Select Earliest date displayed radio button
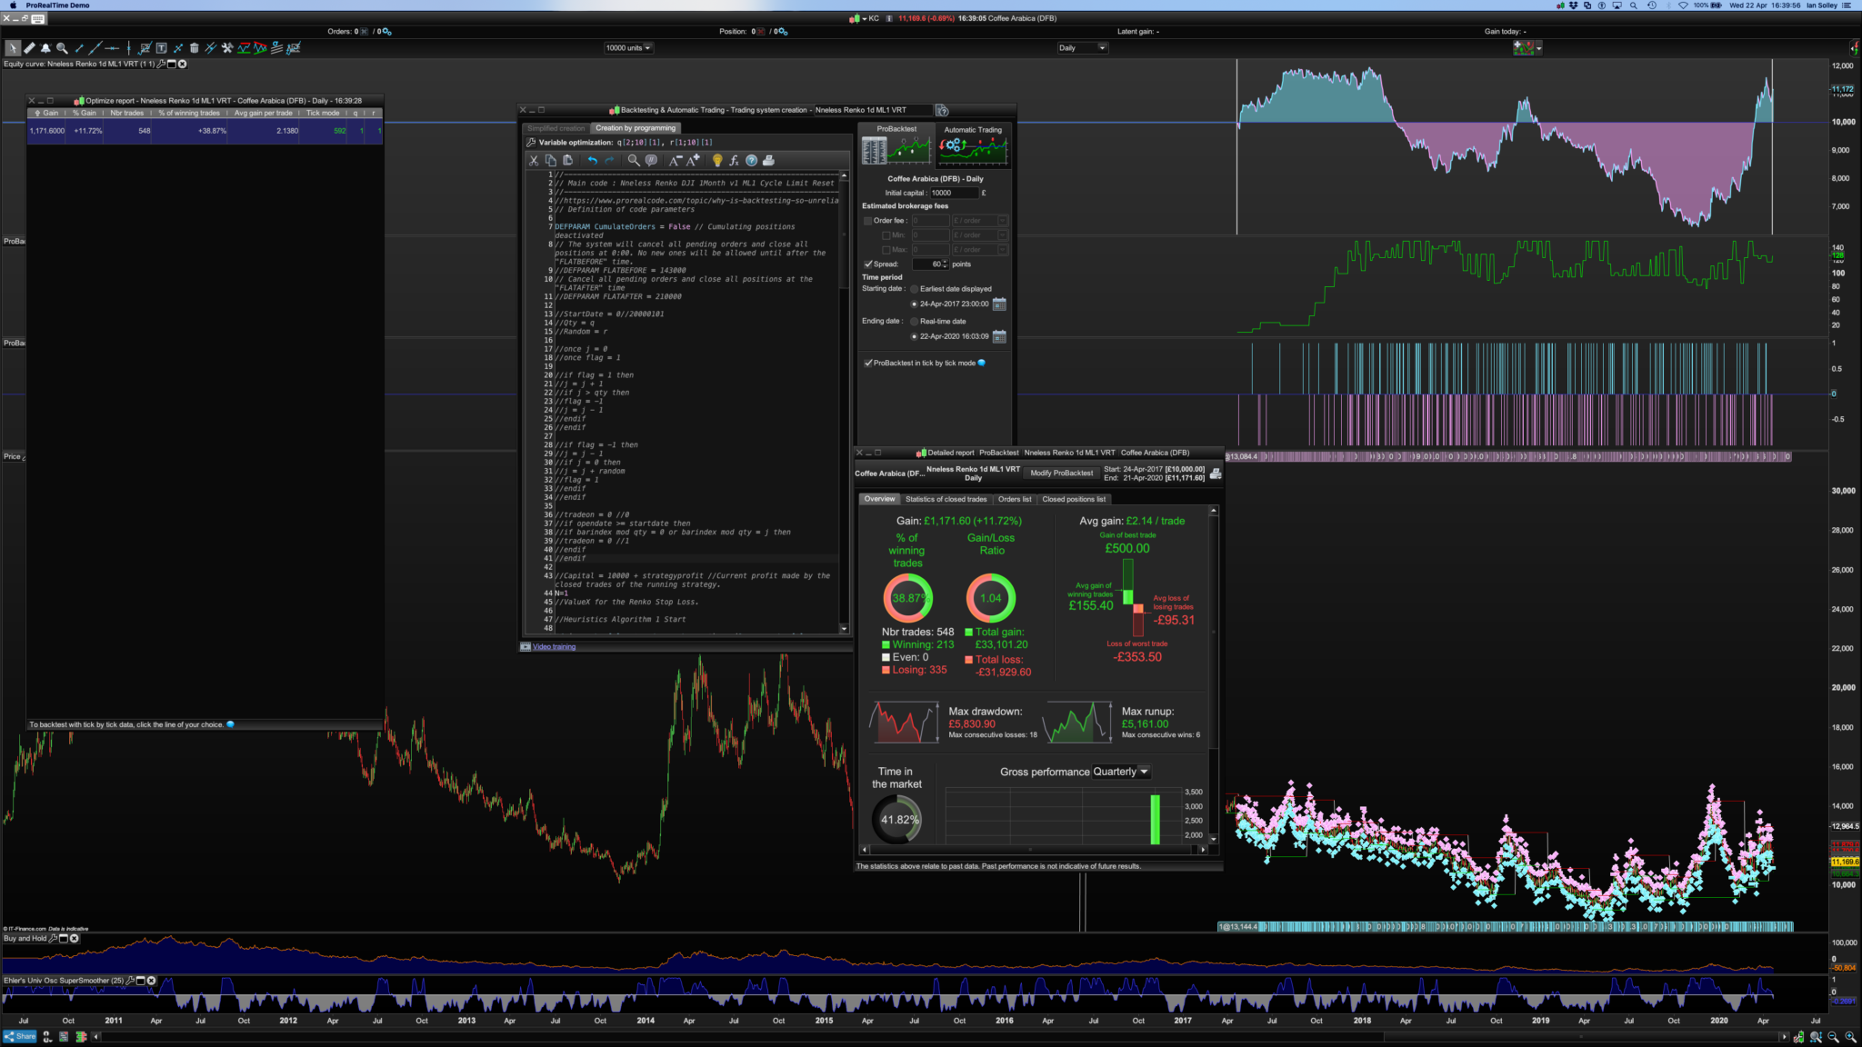The height and width of the screenshot is (1047, 1862). tap(915, 289)
